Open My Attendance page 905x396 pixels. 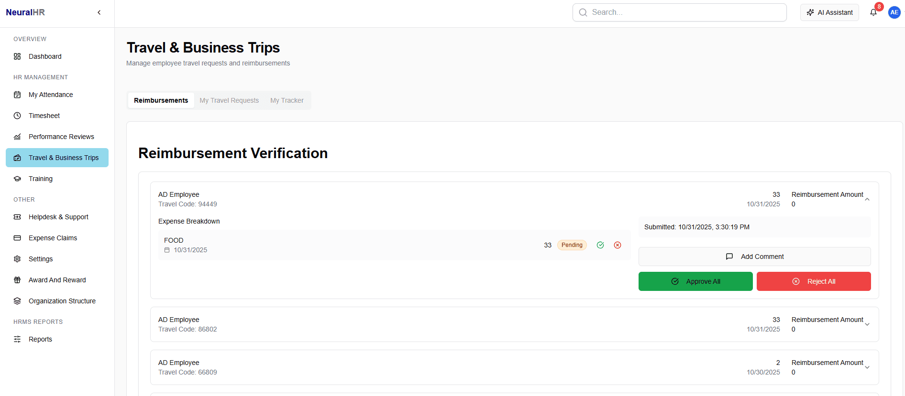coord(57,95)
